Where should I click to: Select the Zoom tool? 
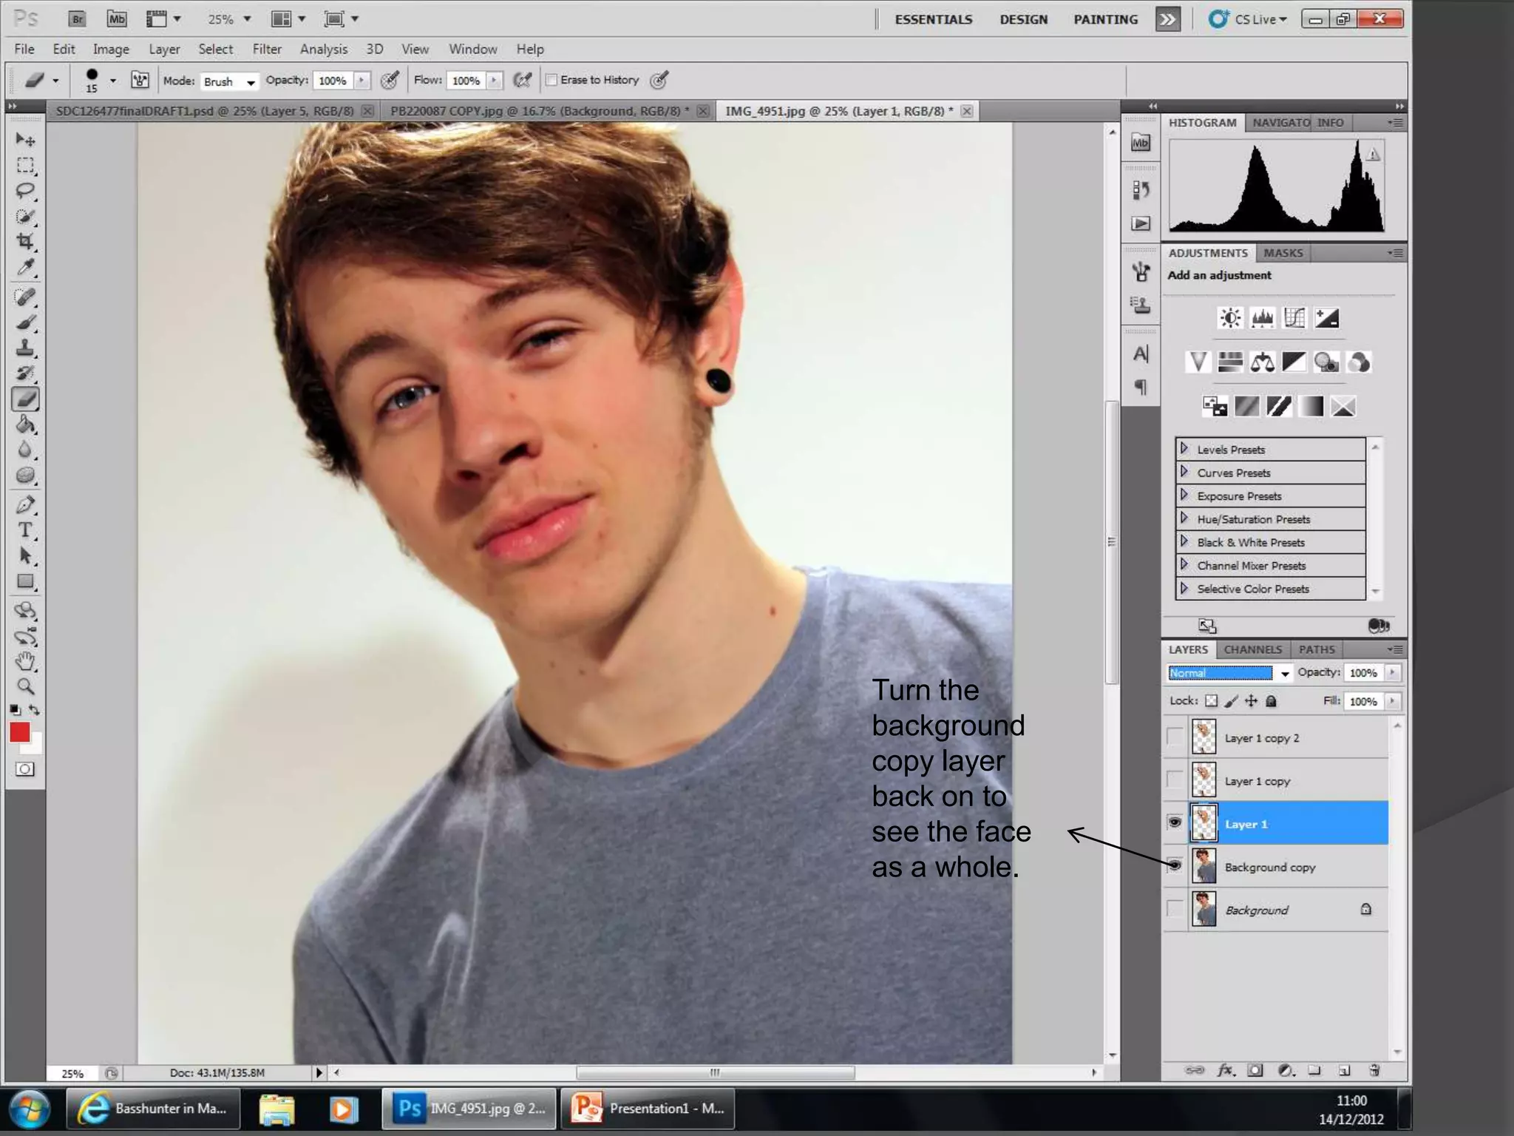[x=25, y=686]
